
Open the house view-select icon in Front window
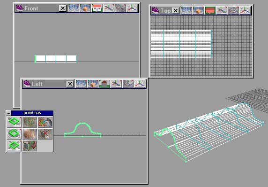click(x=97, y=8)
